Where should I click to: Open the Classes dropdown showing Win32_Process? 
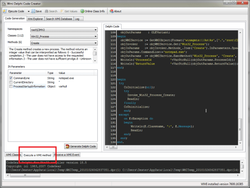click(95, 36)
